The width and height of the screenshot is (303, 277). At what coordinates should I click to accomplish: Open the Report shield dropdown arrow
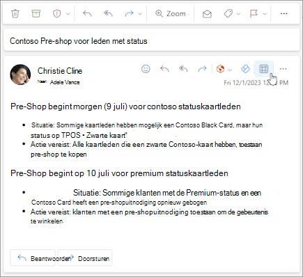68,14
